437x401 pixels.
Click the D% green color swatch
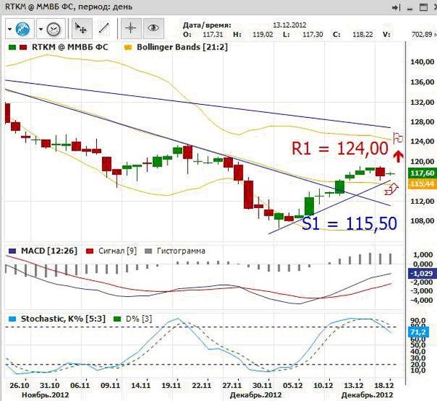tap(117, 319)
